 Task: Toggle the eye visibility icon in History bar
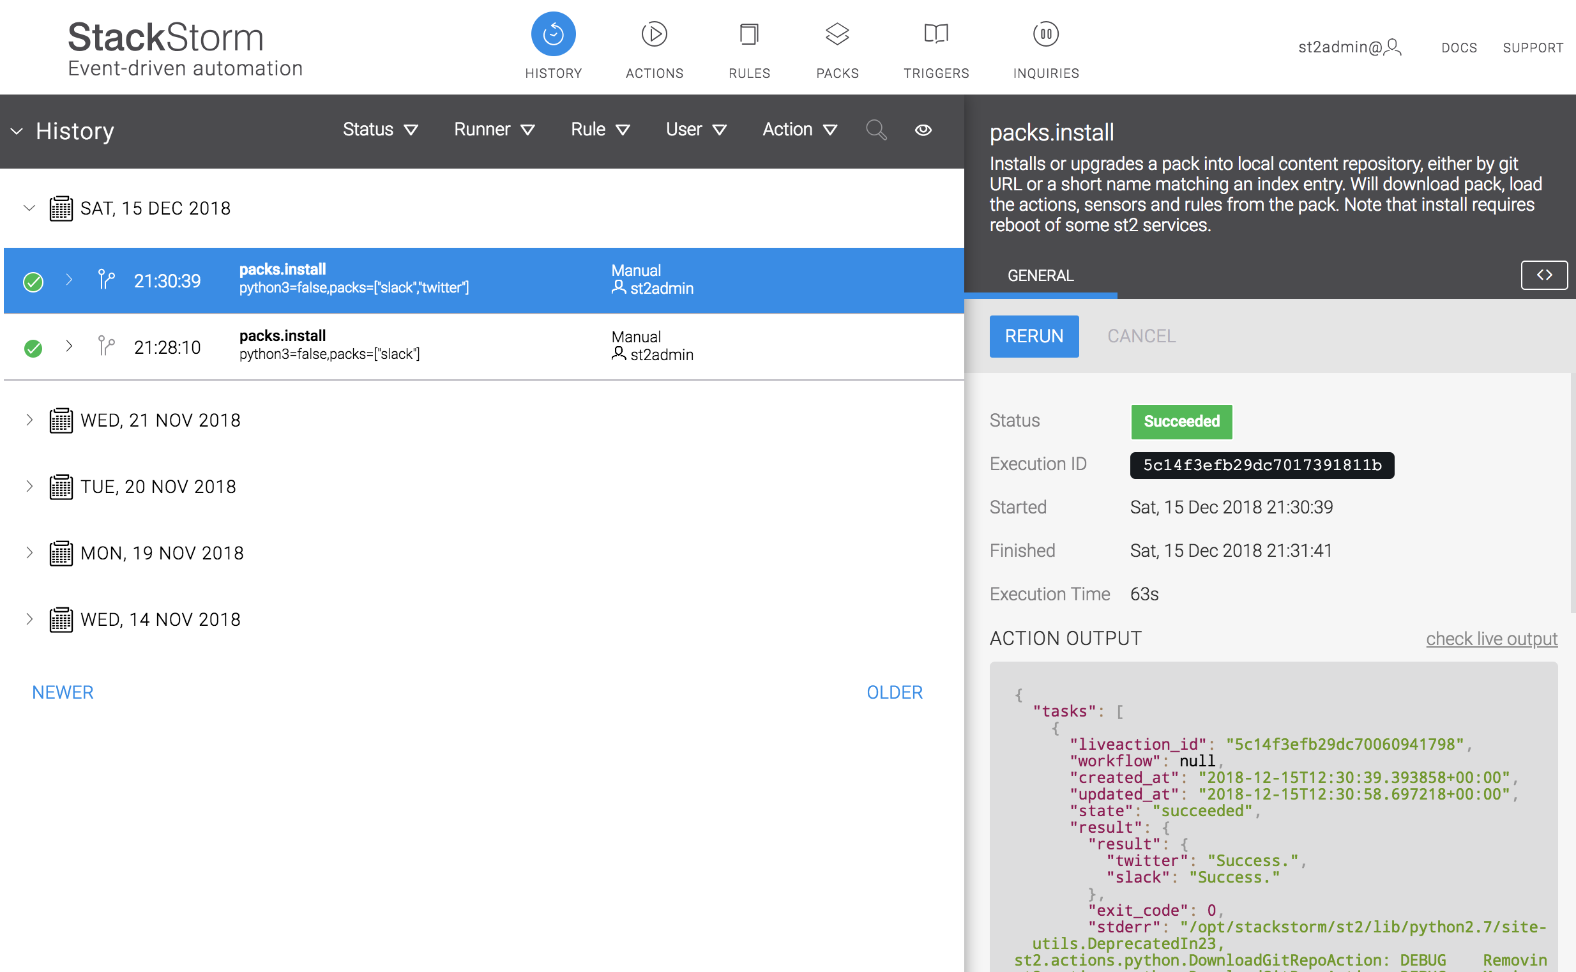coord(922,130)
